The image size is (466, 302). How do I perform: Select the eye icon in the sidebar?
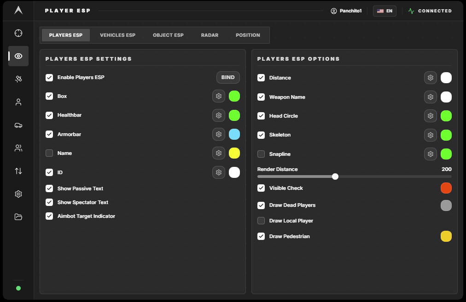18,56
